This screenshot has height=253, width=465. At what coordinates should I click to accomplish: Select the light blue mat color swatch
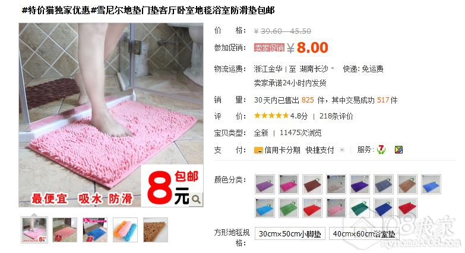(x=265, y=208)
